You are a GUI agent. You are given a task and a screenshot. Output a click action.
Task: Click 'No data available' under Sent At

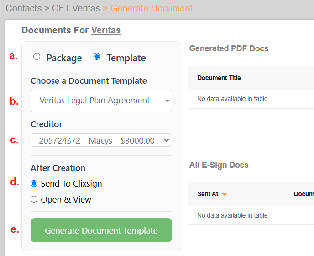(232, 215)
